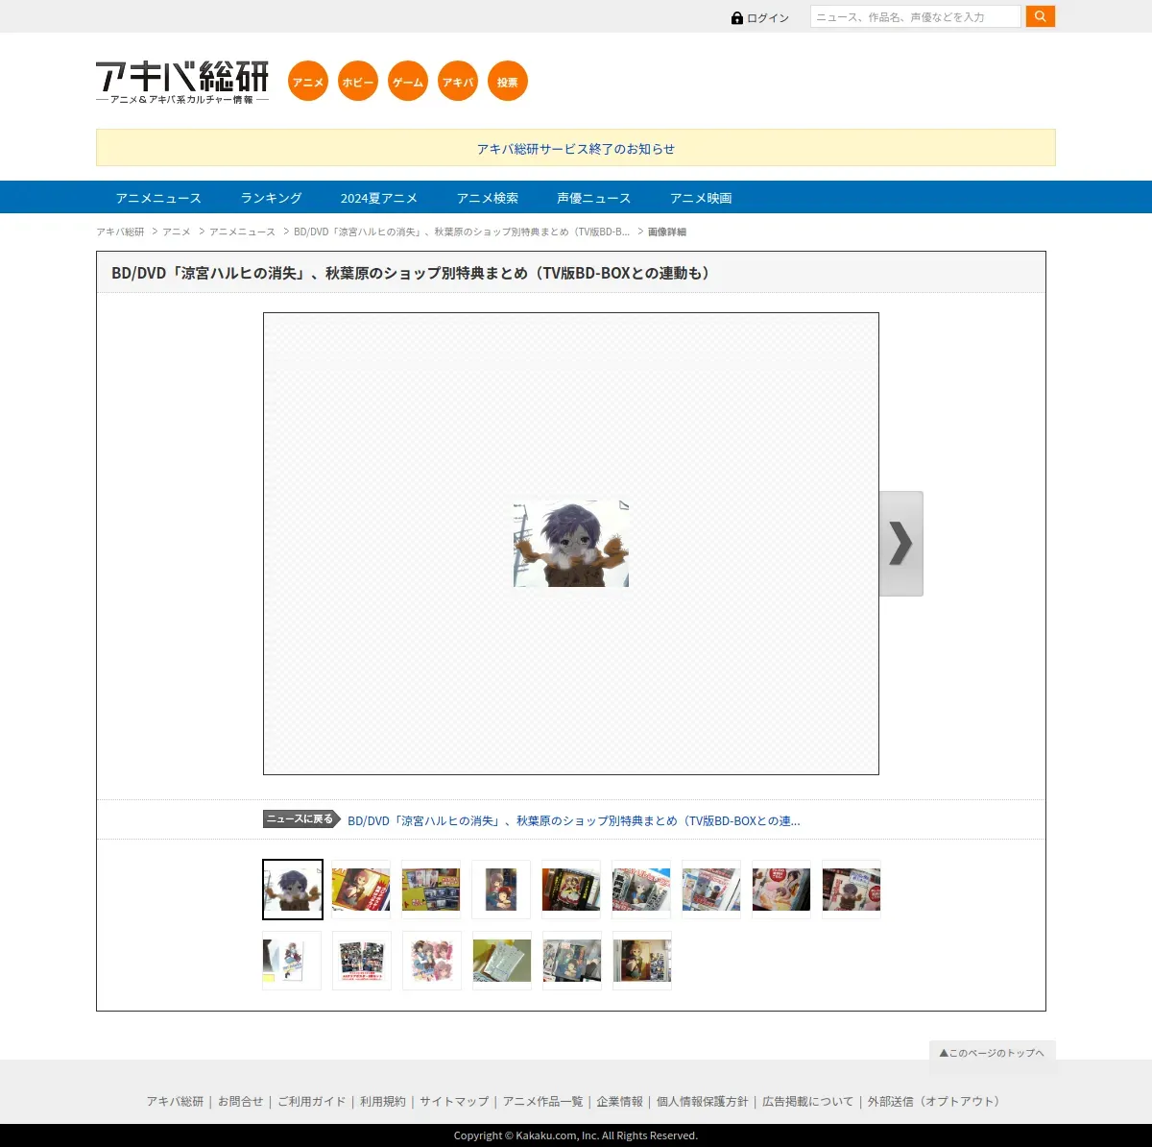Open 2024夏アニメ in navigation bar
The width and height of the screenshot is (1152, 1147).
379,198
